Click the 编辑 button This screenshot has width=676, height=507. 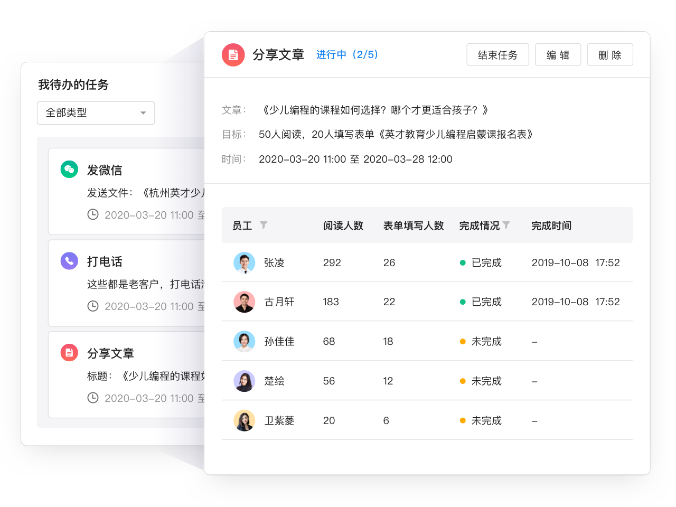(558, 55)
